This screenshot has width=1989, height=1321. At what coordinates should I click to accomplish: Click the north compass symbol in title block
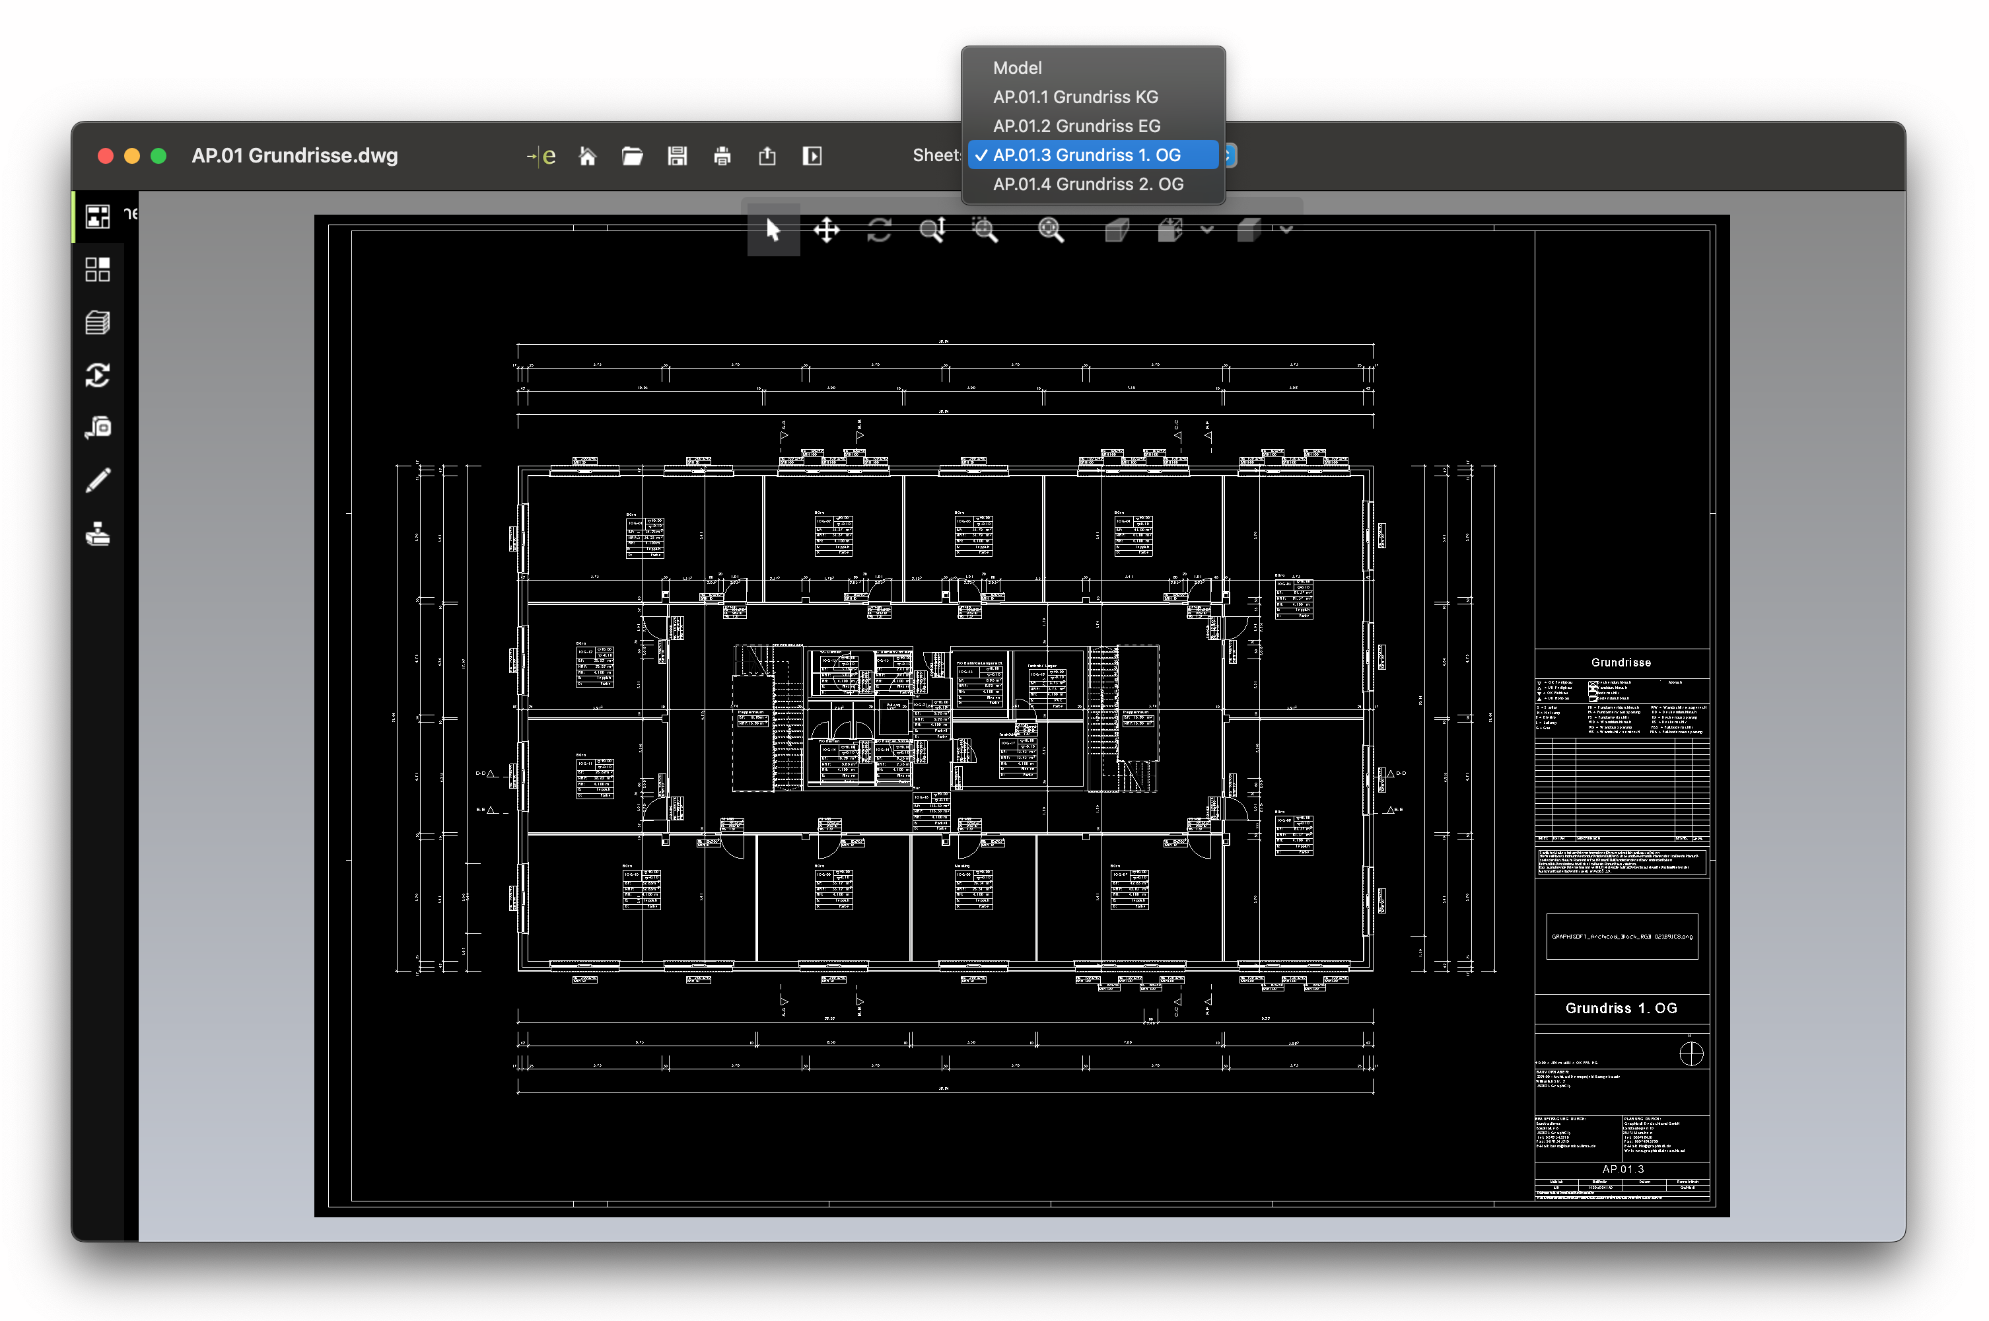pyautogui.click(x=1691, y=1054)
